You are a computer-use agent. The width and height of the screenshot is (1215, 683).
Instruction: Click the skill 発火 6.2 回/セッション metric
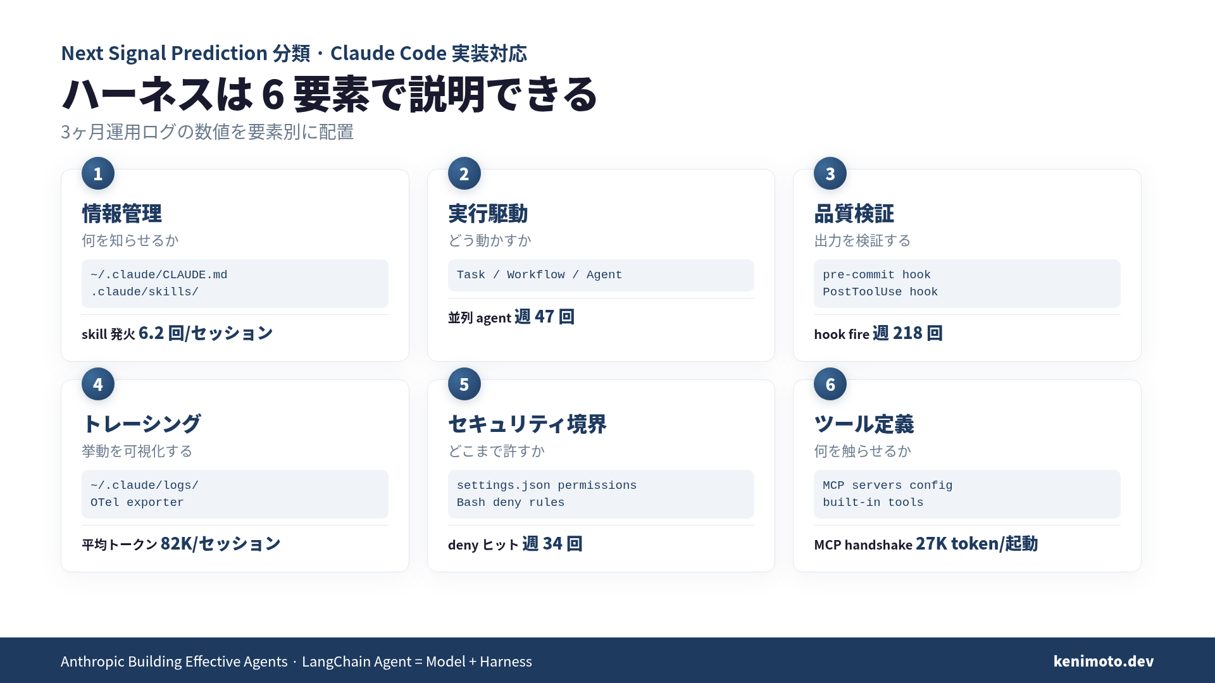[x=177, y=333]
